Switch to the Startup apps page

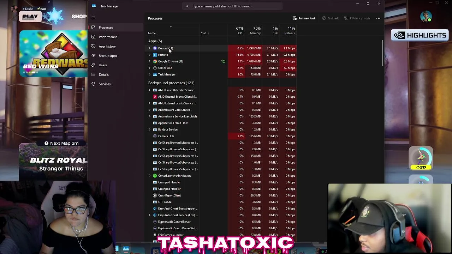point(116,56)
